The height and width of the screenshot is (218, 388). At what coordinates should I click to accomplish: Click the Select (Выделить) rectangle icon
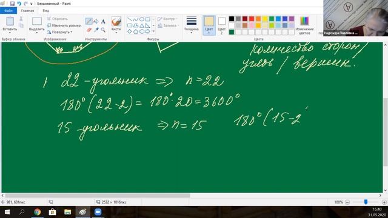(x=37, y=22)
